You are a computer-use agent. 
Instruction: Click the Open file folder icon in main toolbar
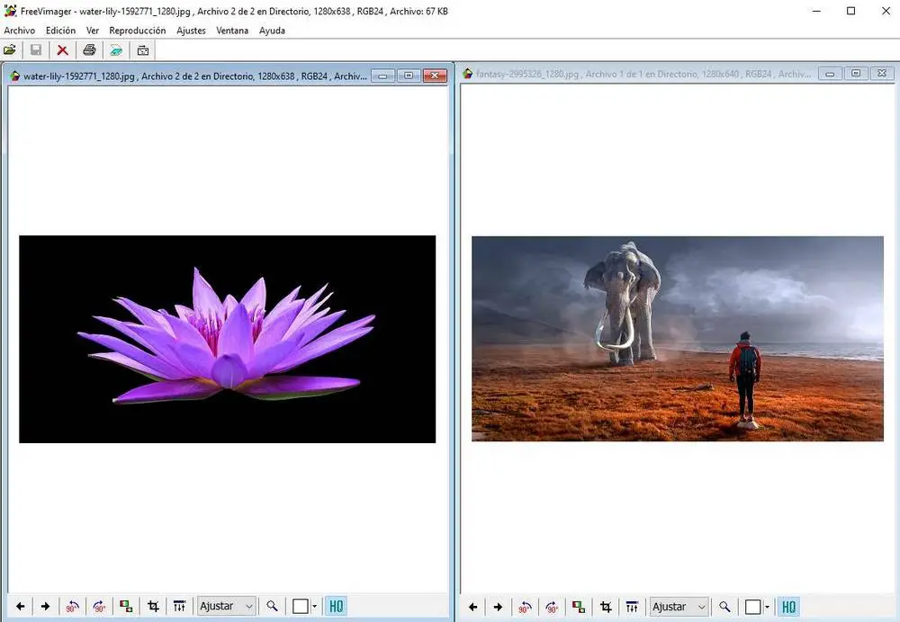click(x=10, y=50)
